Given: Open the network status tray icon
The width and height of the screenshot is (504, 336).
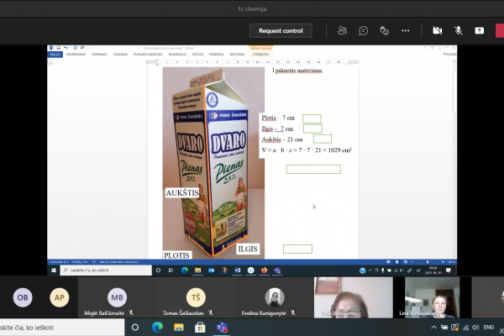Looking at the screenshot, I should click(x=465, y=328).
